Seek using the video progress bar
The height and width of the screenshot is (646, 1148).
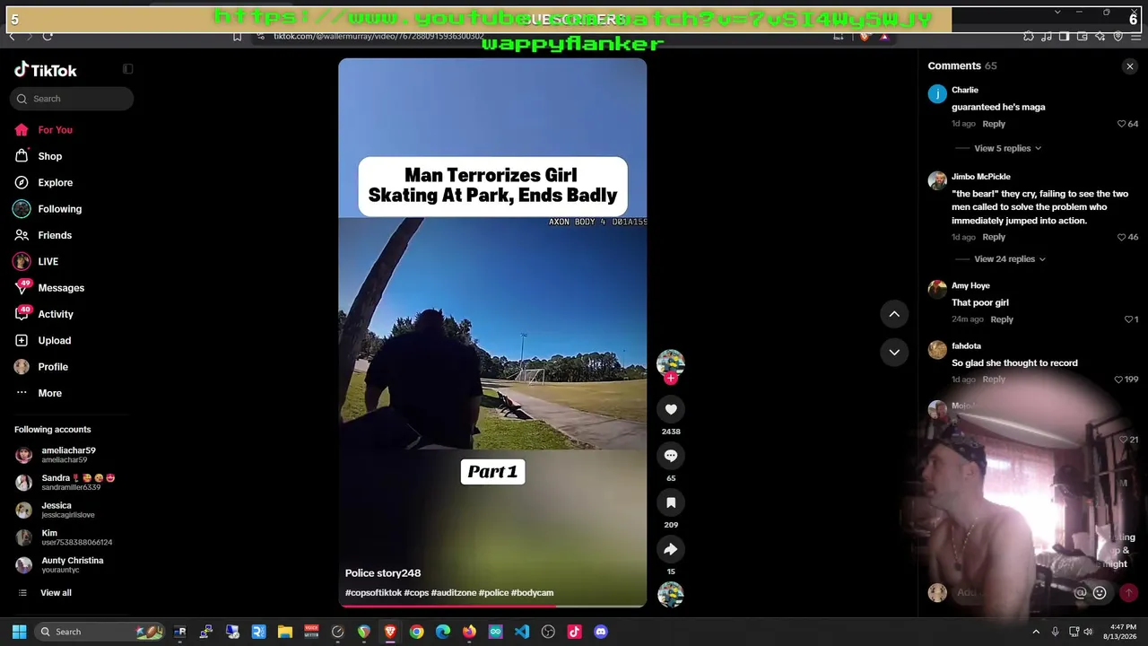(492, 606)
